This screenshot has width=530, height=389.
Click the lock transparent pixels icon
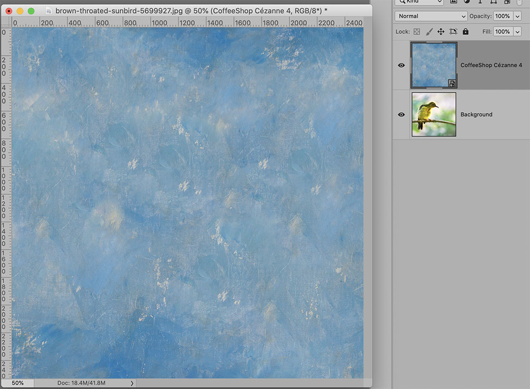(x=417, y=32)
